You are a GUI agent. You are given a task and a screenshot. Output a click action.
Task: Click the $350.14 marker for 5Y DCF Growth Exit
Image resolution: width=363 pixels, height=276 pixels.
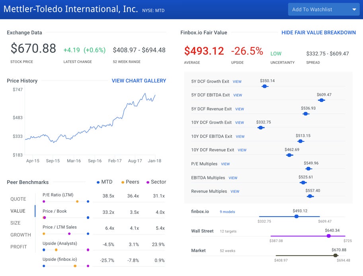(x=265, y=86)
